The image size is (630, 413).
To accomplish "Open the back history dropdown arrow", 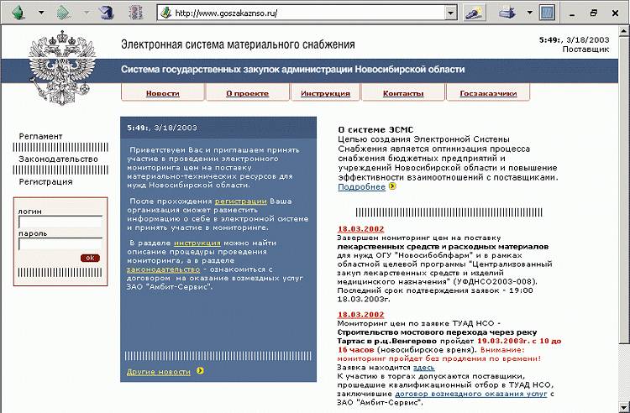I will pyautogui.click(x=41, y=13).
